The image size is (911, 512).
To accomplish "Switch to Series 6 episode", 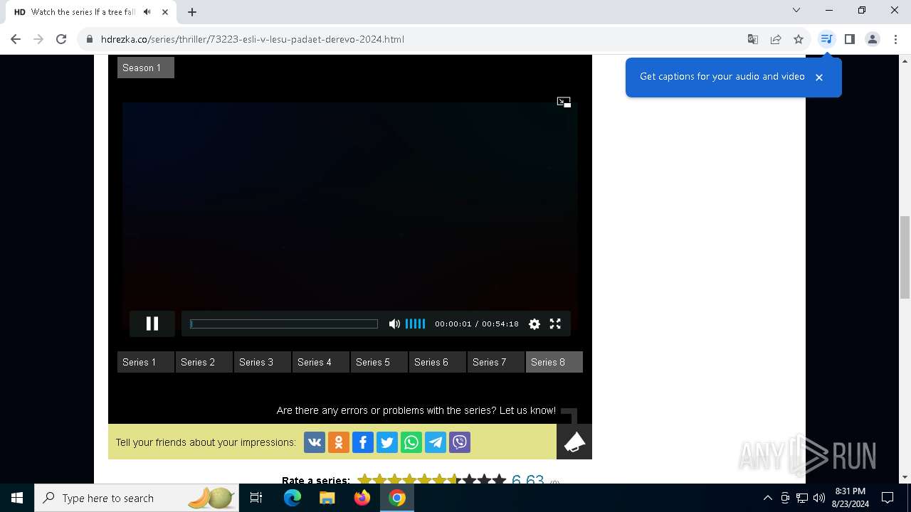I will [x=438, y=362].
